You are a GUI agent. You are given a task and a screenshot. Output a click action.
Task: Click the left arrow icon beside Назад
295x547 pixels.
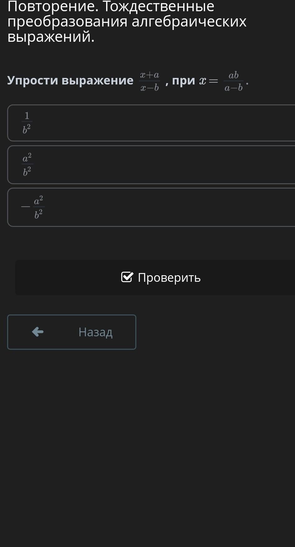click(38, 332)
